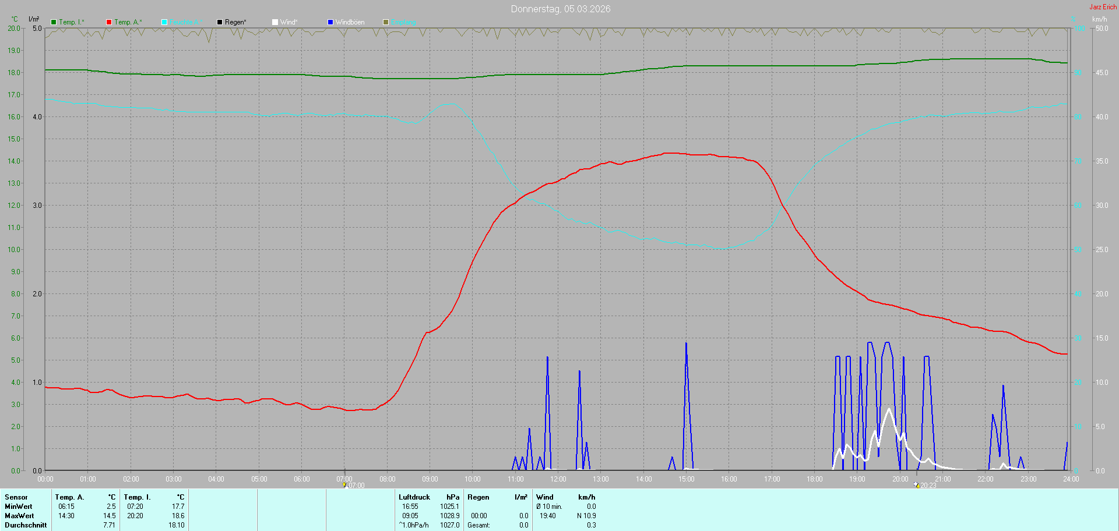This screenshot has height=531, width=1119.
Task: Click the Regen column header in table
Action: pos(478,497)
